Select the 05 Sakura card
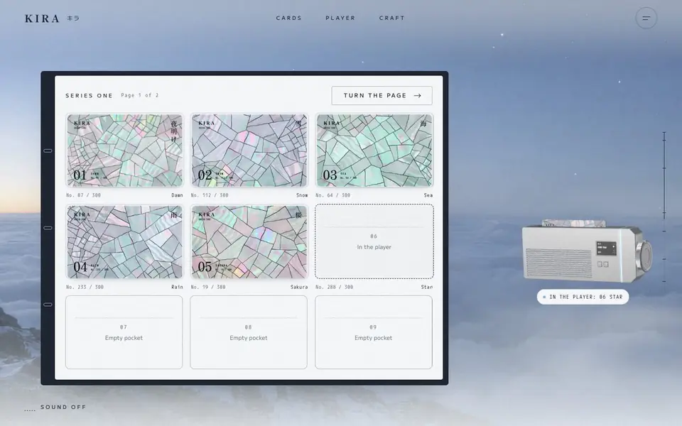682x426 pixels. [x=249, y=241]
